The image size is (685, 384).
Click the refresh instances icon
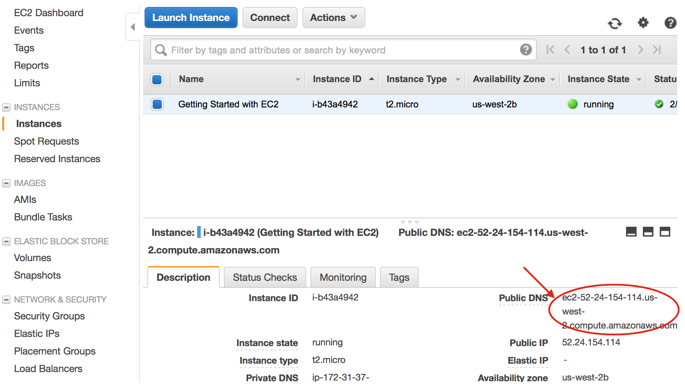coord(614,23)
